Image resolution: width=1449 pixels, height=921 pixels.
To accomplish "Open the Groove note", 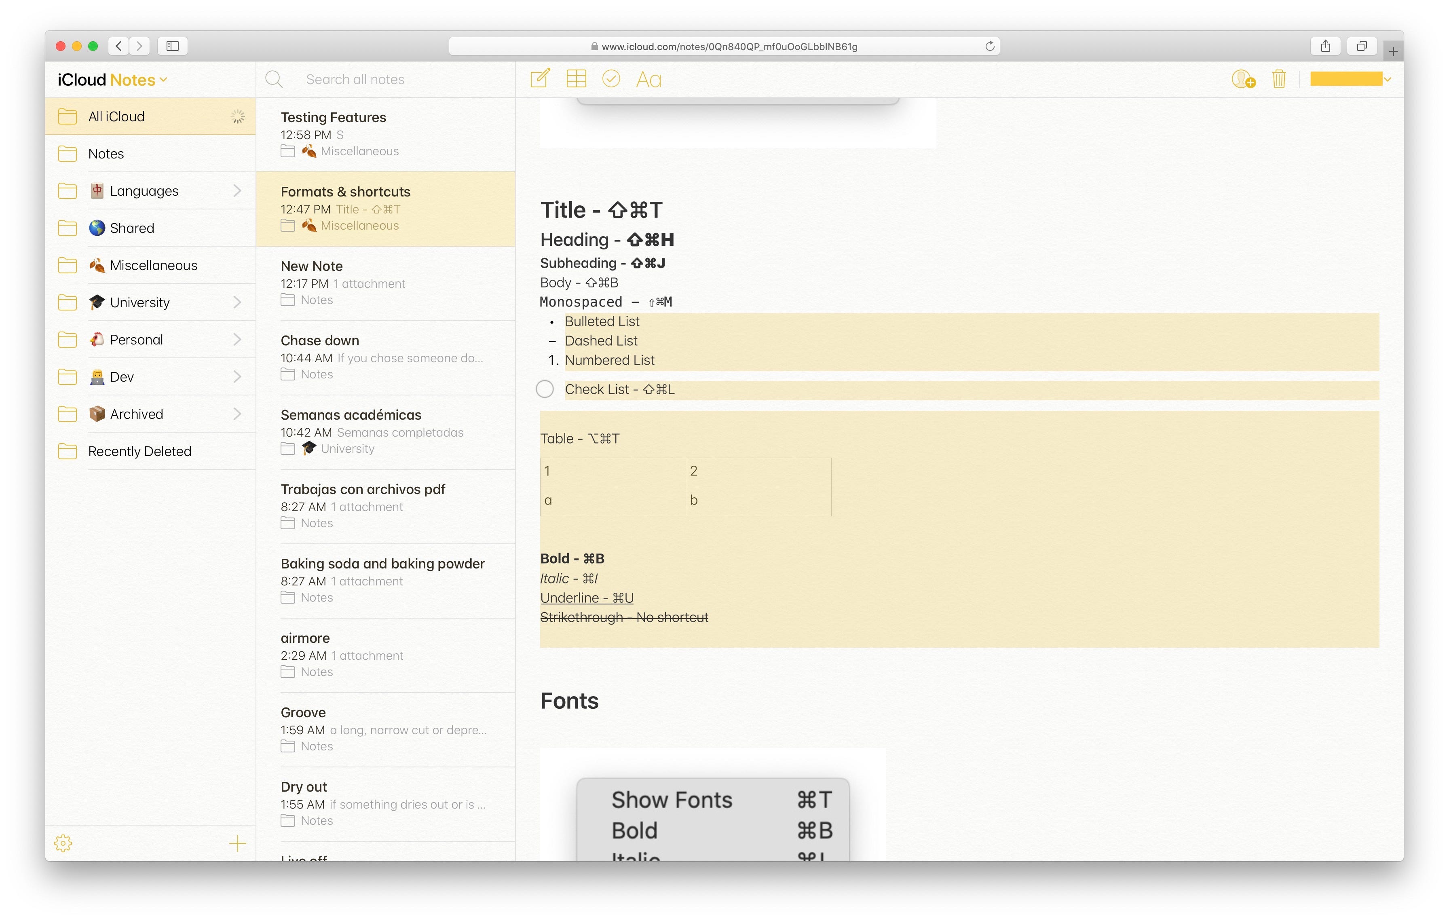I will [x=386, y=730].
